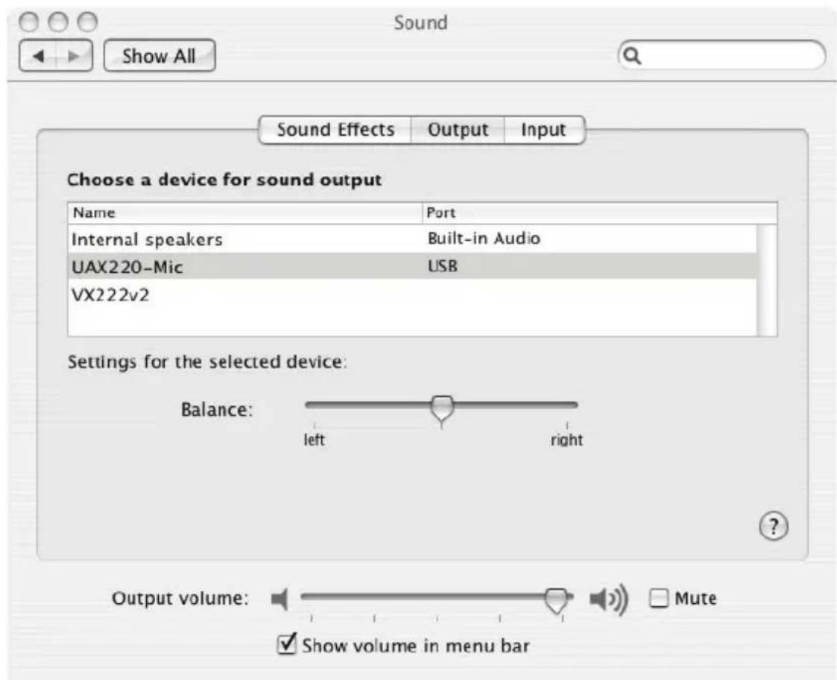
Task: Open help with the question mark button
Action: [774, 526]
